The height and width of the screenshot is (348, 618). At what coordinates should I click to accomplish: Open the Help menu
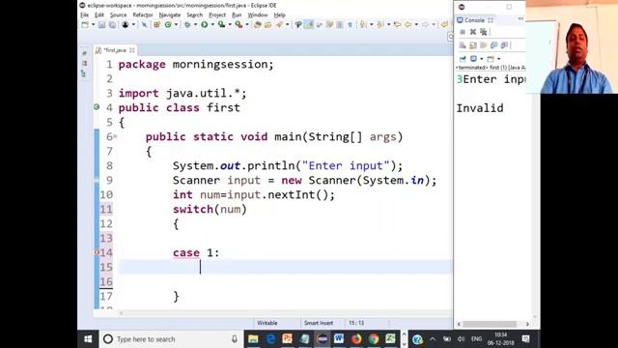[x=279, y=15]
